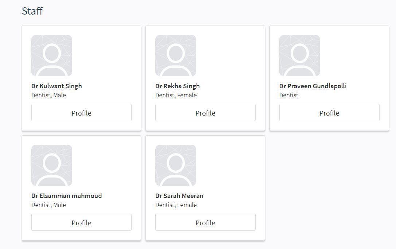Screen dimensions: 396x249
Task: Show Dr Sarah Meeran's Profile
Action: pos(205,222)
